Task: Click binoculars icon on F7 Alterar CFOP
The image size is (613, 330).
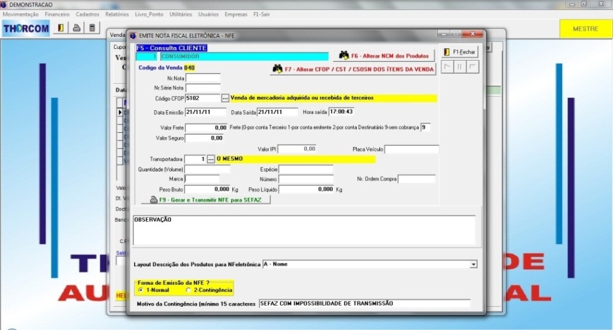Action: coord(277,68)
